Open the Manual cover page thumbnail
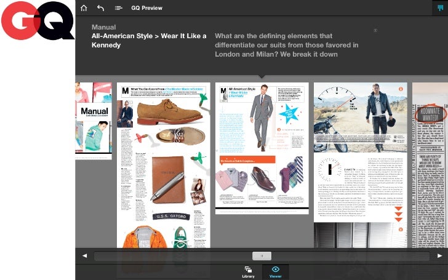Screen dimensions: 448x280 [94, 121]
